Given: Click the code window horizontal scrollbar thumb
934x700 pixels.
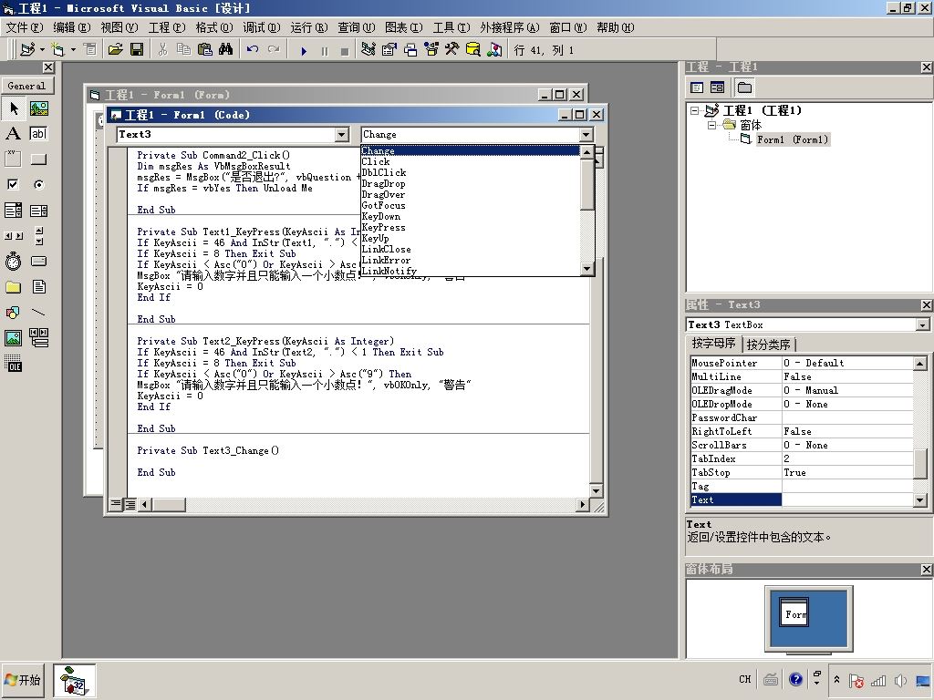Looking at the screenshot, I should (169, 504).
